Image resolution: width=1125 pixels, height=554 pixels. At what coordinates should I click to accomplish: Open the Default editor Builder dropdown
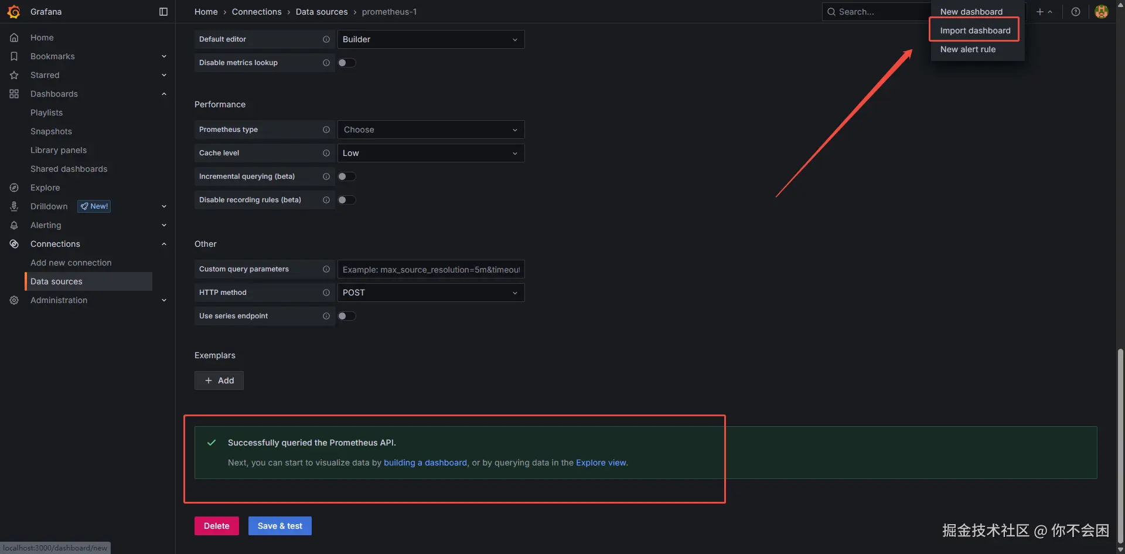click(431, 39)
